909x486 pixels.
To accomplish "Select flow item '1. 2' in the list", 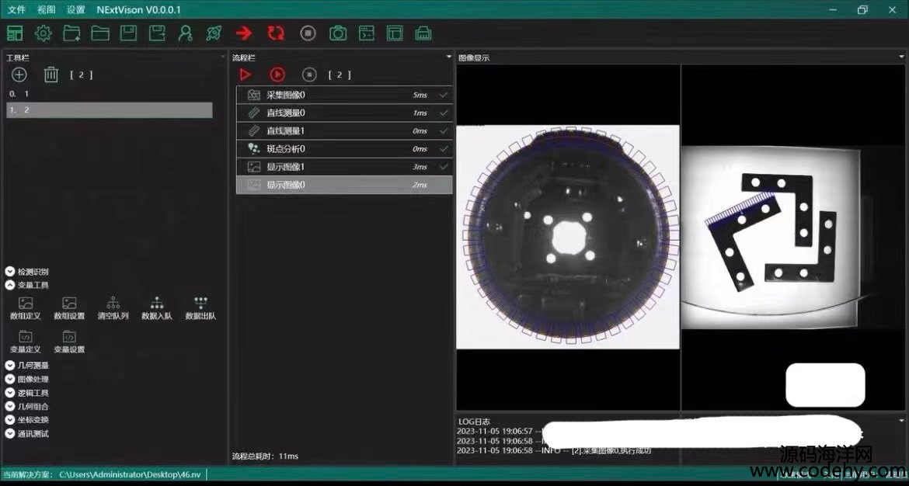I will [109, 110].
